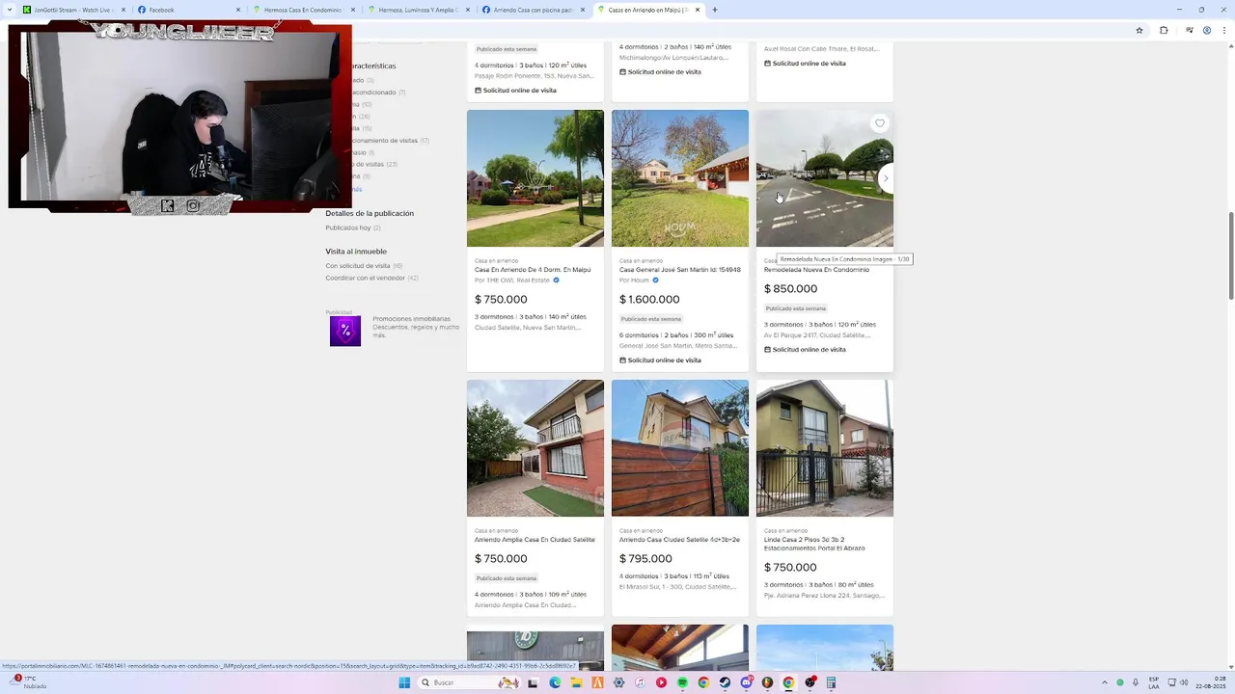This screenshot has height=694, width=1235.
Task: Click the verified badge beside THE OWL Real Estate
Action: (556, 280)
